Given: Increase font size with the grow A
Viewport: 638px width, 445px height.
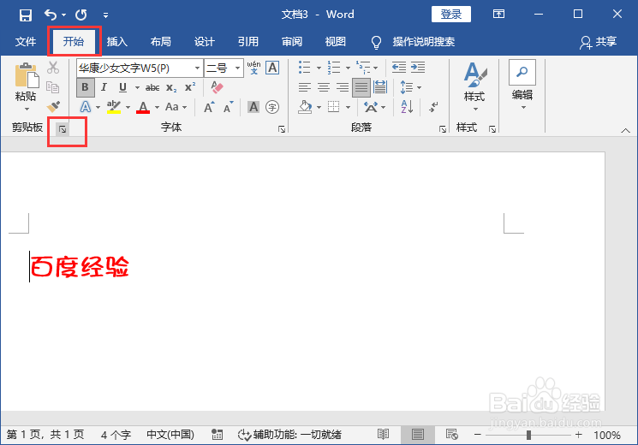Looking at the screenshot, I should [209, 107].
